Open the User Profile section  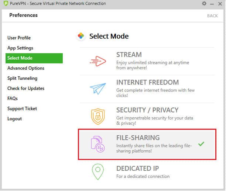19,38
